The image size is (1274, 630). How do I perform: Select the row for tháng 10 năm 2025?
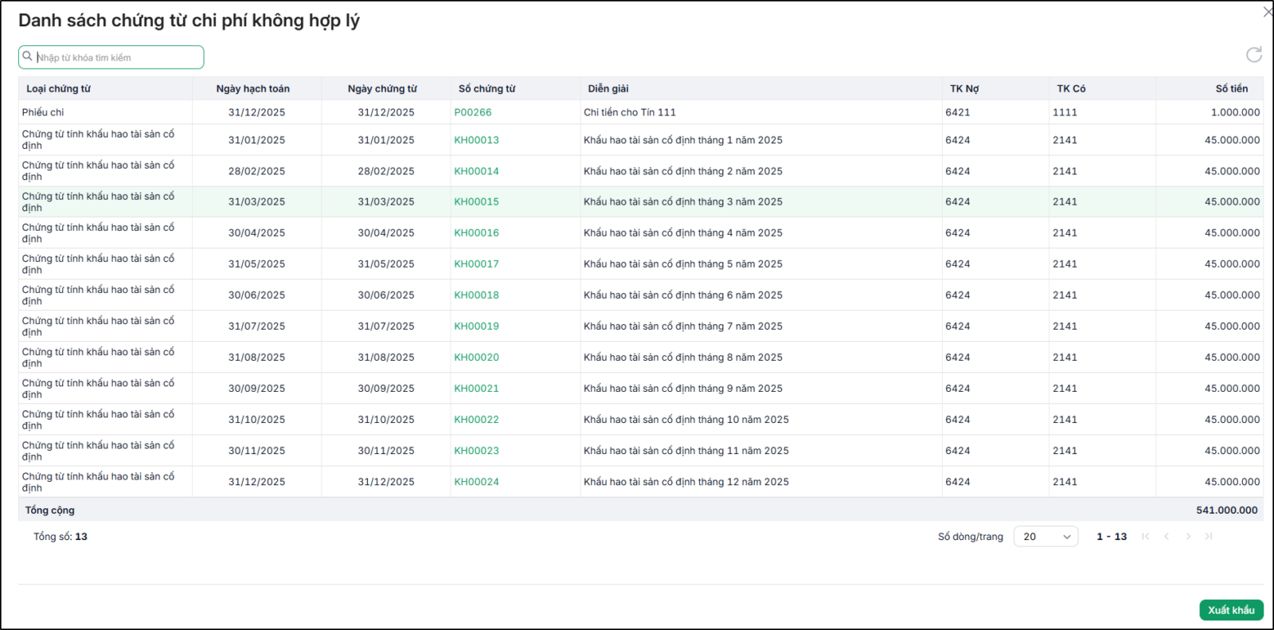coord(640,420)
